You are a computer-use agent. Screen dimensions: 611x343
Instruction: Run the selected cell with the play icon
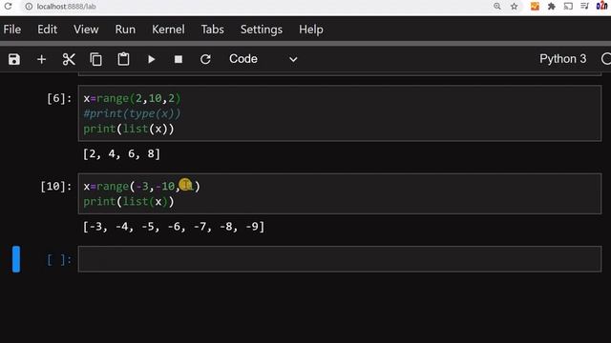click(x=151, y=59)
